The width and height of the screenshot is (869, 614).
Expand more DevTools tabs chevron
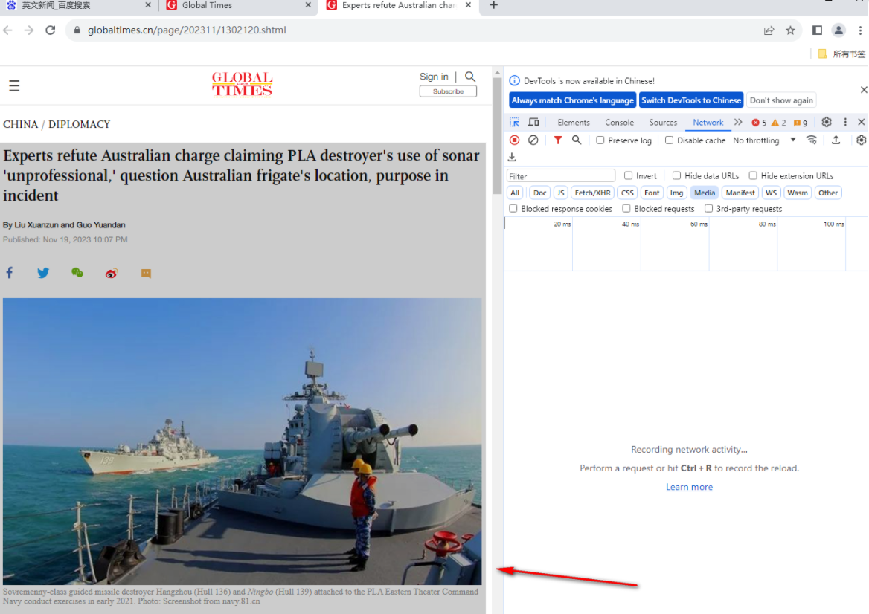coord(738,123)
